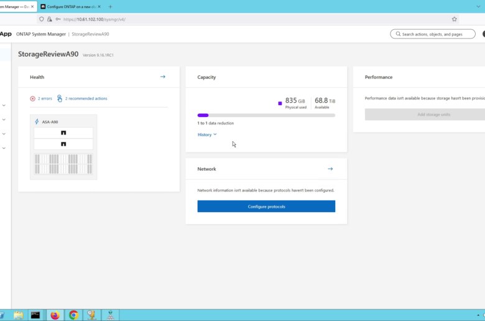Screen dimensions: 485x321
Task: Expand the first sidebar menu chevron
Action: [4, 106]
